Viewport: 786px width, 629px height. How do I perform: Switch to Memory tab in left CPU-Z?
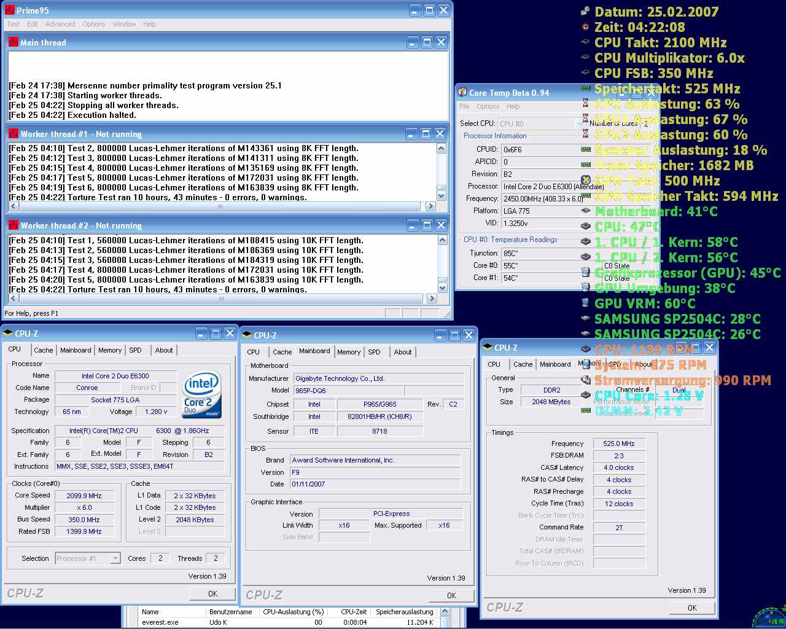(x=110, y=350)
